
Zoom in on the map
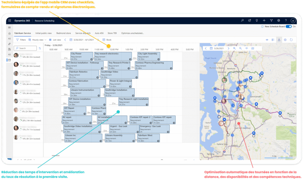pos(234,48)
